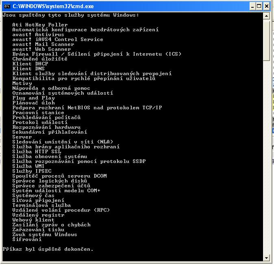
Task: Click the 'Síťová připojení' line
Action: (38, 200)
